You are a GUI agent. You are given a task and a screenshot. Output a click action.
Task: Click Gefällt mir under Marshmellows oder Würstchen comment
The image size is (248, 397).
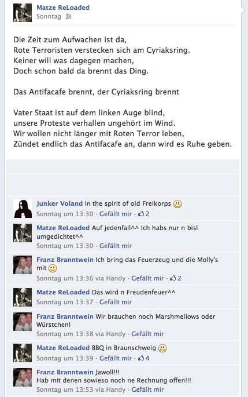(x=147, y=334)
